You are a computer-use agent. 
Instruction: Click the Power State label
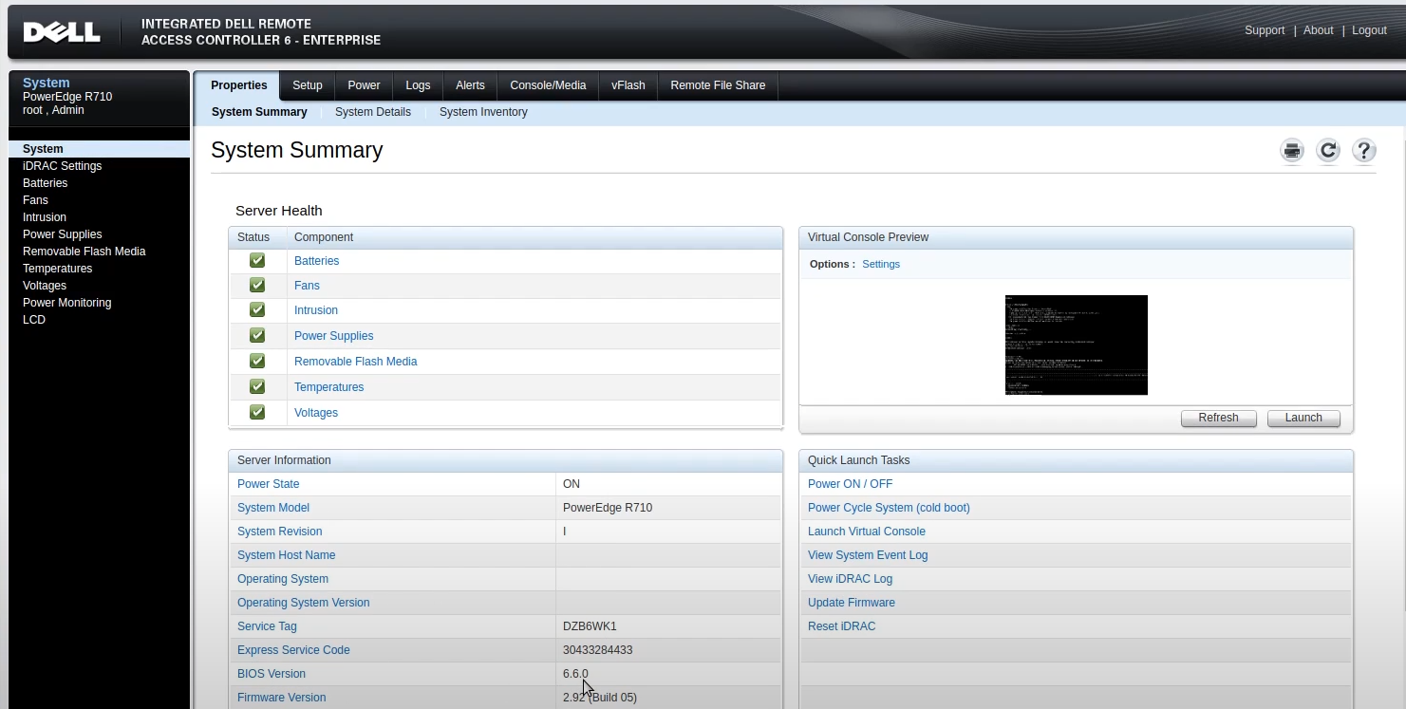point(268,484)
